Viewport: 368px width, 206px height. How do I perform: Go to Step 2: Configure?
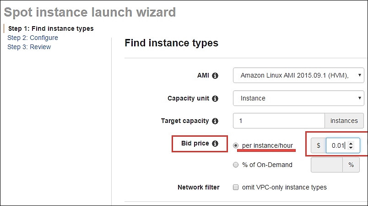coord(32,38)
